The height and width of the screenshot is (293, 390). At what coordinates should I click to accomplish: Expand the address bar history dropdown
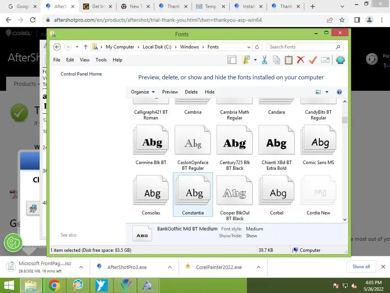(x=248, y=47)
